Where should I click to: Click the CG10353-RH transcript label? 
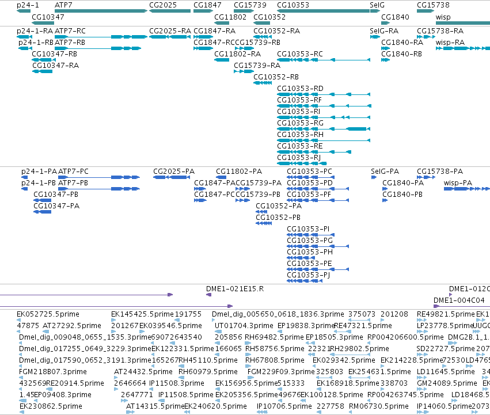click(x=301, y=135)
